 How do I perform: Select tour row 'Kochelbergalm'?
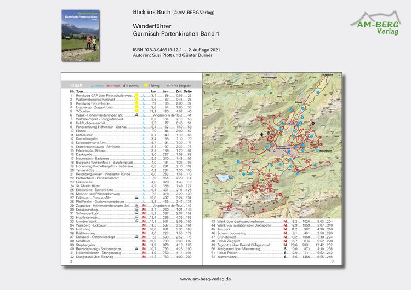[x=131, y=139]
